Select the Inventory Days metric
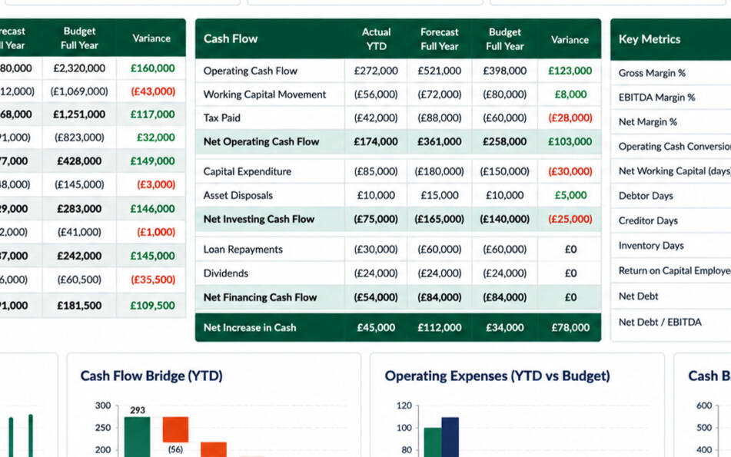Image resolution: width=731 pixels, height=457 pixels. [651, 246]
